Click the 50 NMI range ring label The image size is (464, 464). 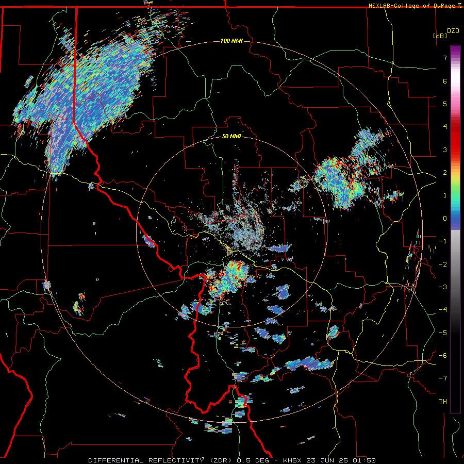(x=231, y=136)
